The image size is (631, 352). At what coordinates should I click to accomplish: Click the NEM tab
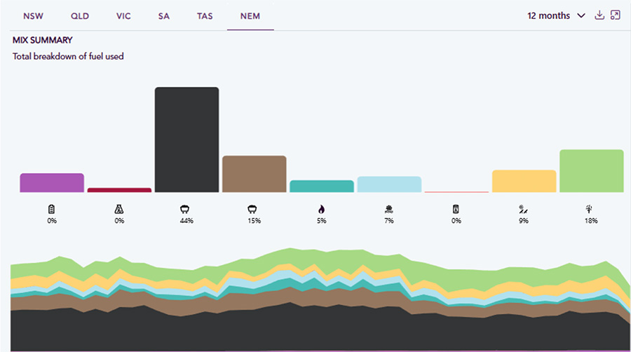(x=250, y=16)
